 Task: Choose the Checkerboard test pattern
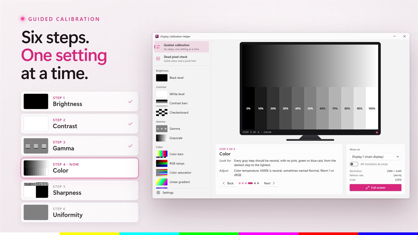182,113
